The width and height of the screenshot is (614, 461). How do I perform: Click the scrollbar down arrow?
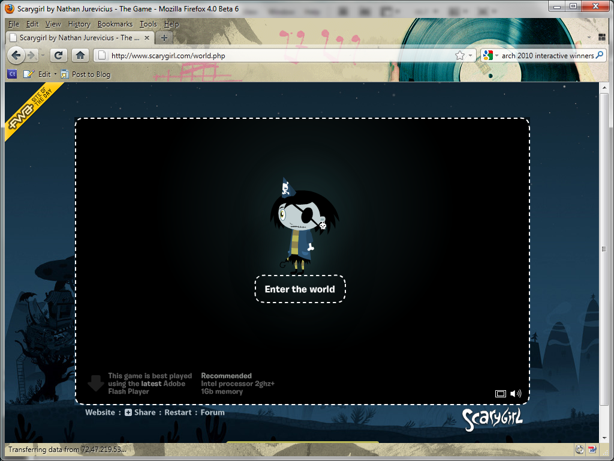click(x=604, y=438)
